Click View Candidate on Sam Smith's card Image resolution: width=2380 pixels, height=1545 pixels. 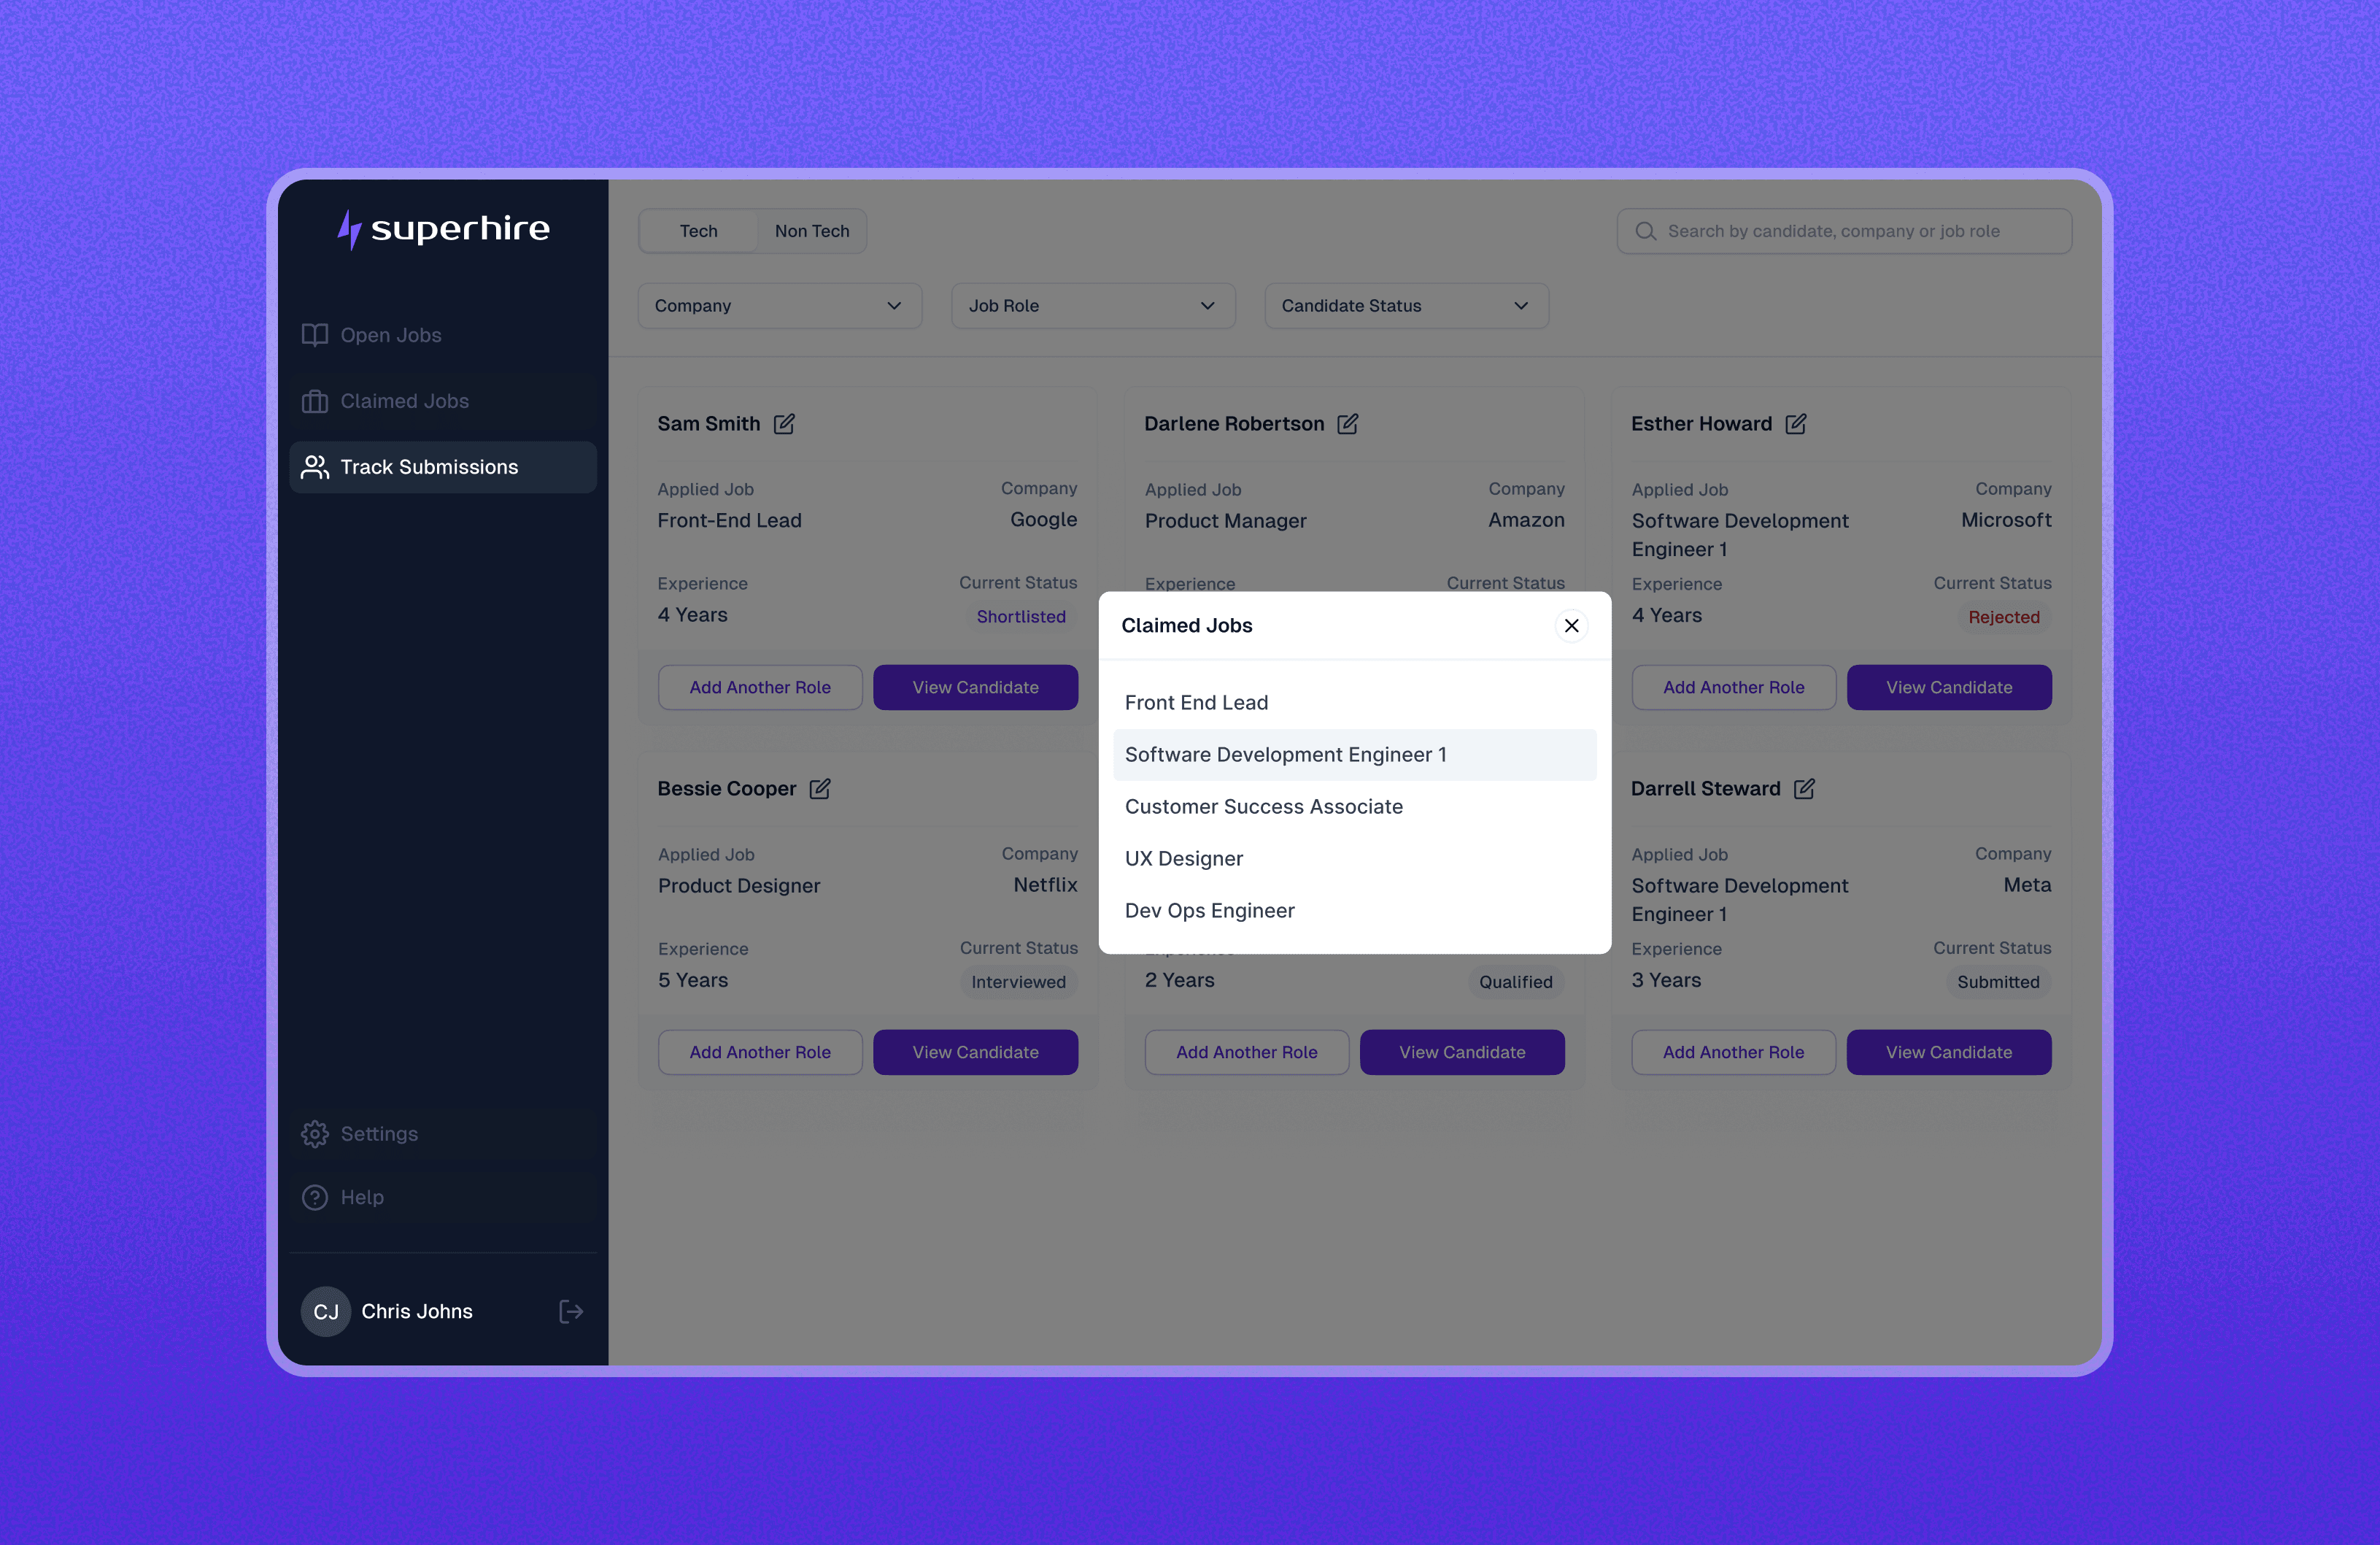coord(975,688)
